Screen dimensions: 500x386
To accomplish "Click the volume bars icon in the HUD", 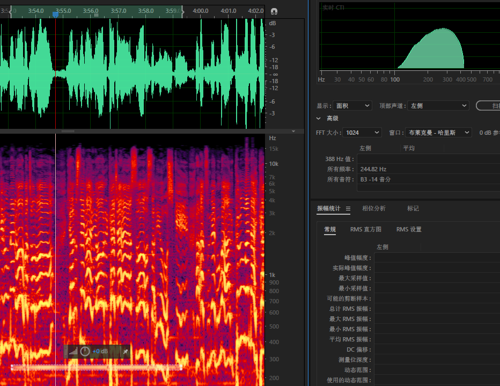I will pos(73,352).
